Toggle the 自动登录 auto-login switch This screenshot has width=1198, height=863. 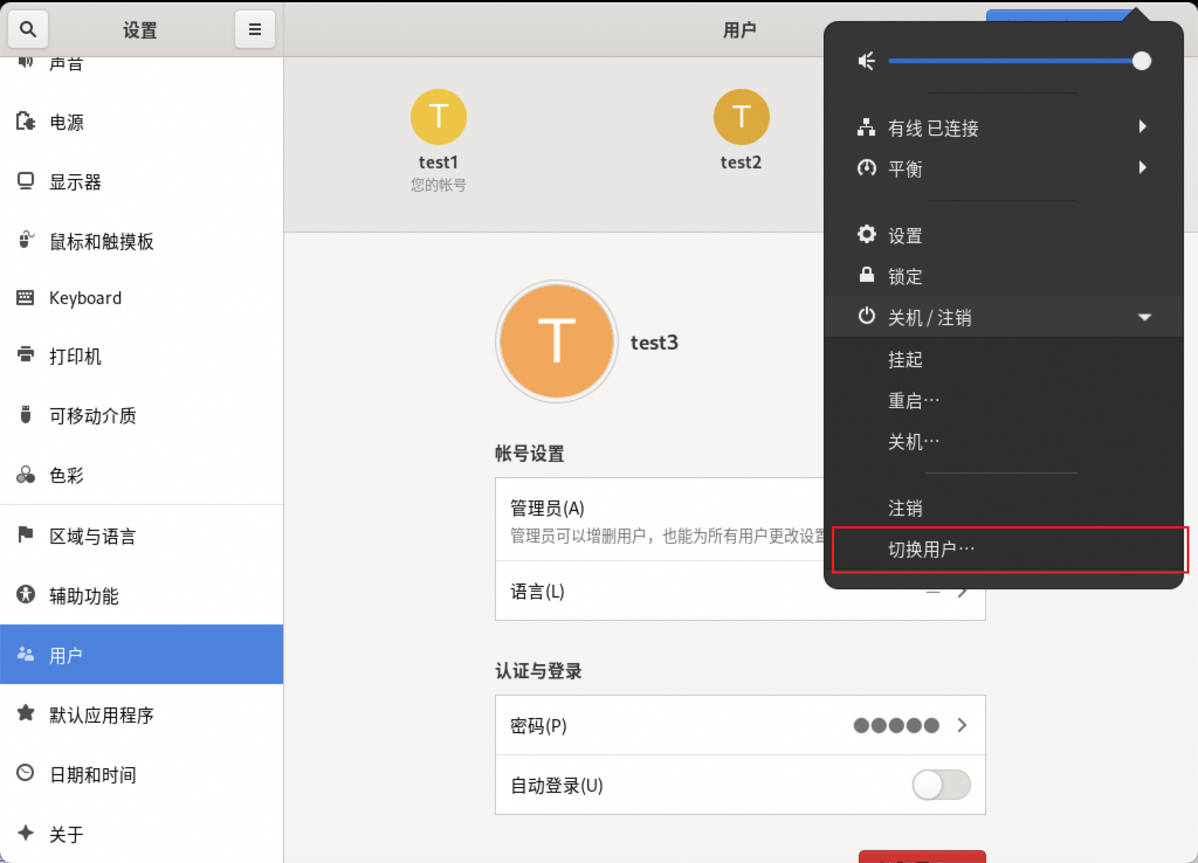pos(941,785)
